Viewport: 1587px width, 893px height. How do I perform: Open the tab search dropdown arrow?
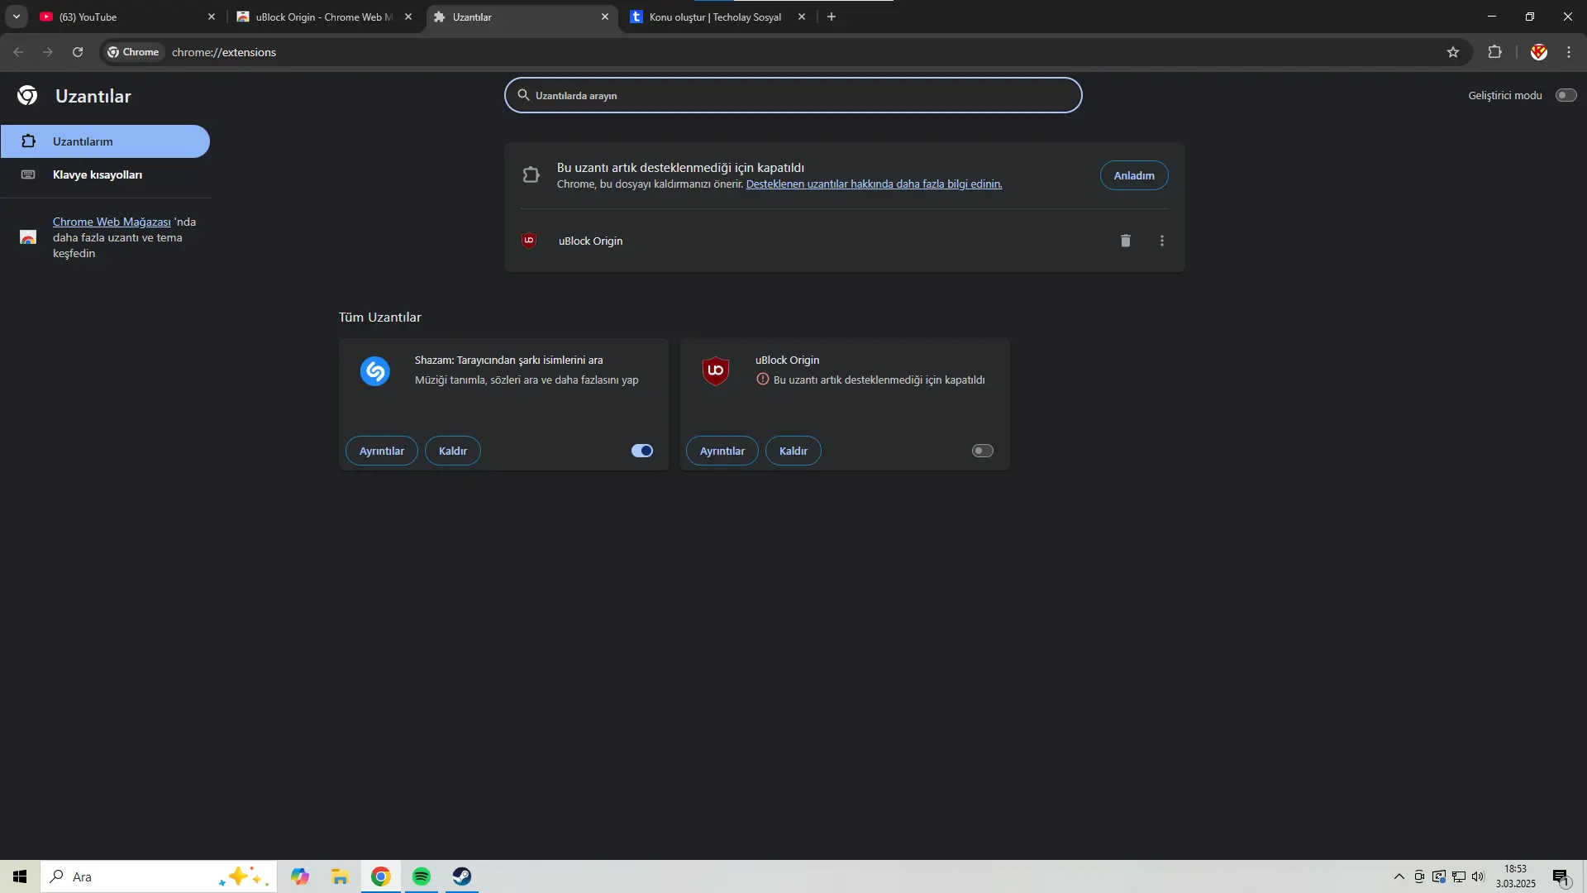coord(16,17)
